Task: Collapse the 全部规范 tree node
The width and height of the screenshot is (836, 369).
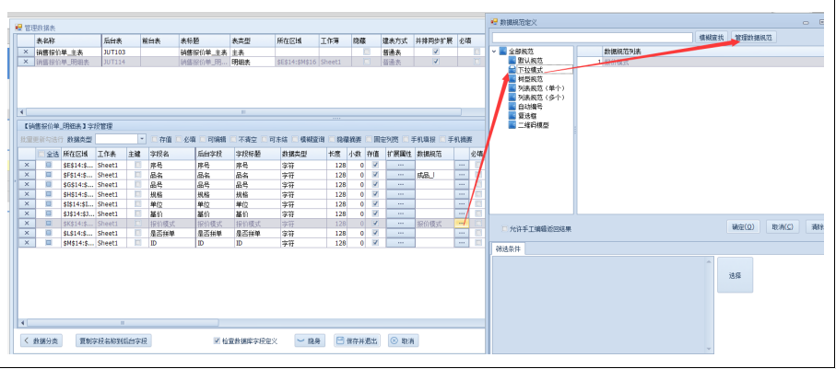Action: (496, 52)
